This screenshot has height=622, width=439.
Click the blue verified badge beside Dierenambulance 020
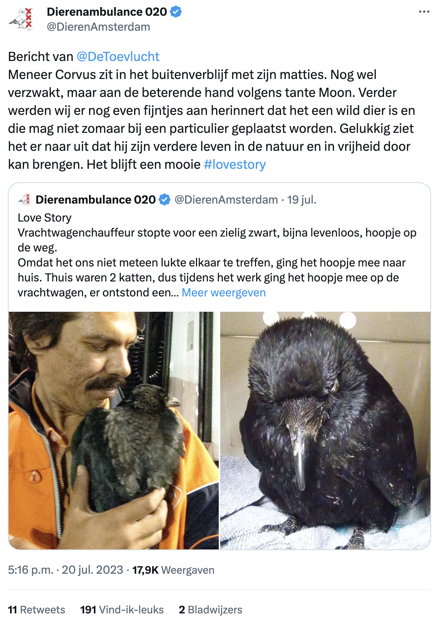(176, 12)
